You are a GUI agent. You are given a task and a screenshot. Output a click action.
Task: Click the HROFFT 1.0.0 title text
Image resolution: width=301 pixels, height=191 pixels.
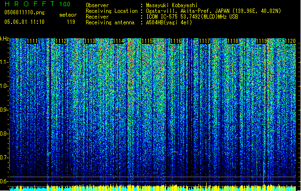point(37,4)
